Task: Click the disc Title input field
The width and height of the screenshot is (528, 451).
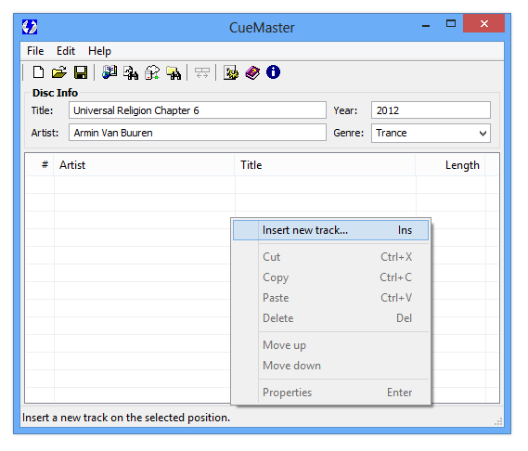Action: tap(198, 110)
